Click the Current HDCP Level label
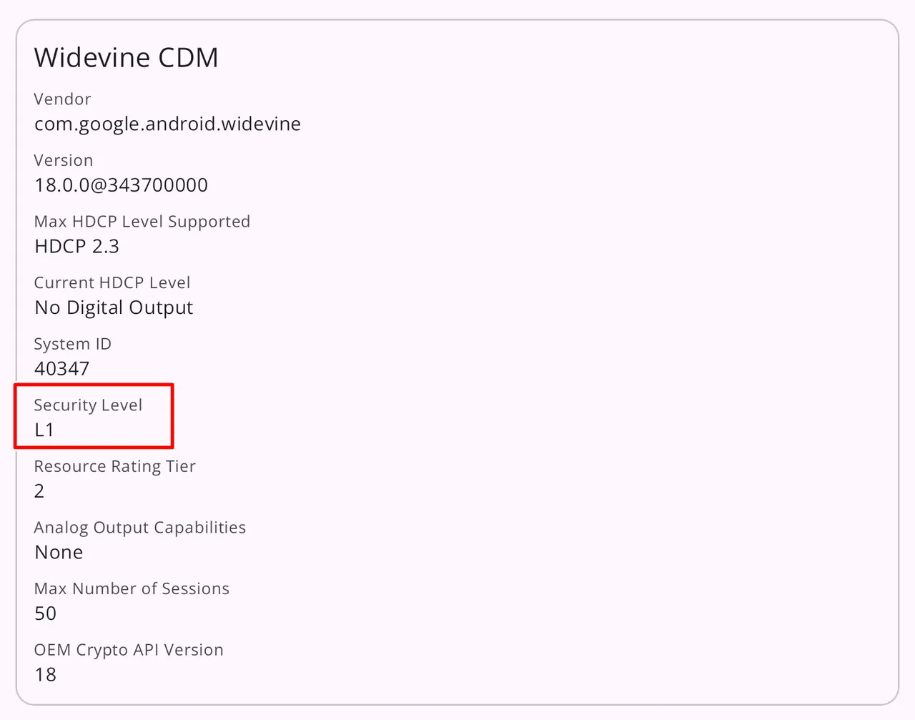The image size is (915, 720). pos(112,283)
